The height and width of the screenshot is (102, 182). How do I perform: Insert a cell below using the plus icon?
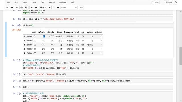[12, 8]
